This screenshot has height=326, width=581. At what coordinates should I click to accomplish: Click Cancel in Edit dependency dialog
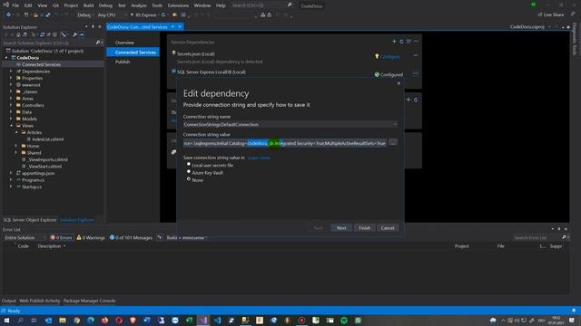[388, 228]
